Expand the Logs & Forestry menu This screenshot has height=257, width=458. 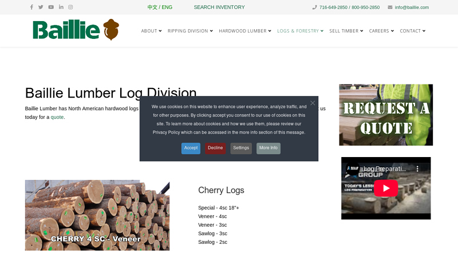tap(300, 31)
